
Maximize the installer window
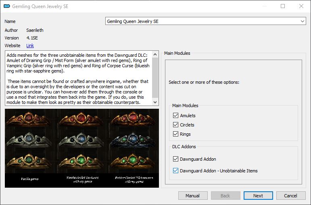click(283, 6)
